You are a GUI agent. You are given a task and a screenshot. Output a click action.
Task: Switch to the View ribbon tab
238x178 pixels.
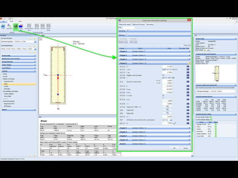tap(20, 22)
